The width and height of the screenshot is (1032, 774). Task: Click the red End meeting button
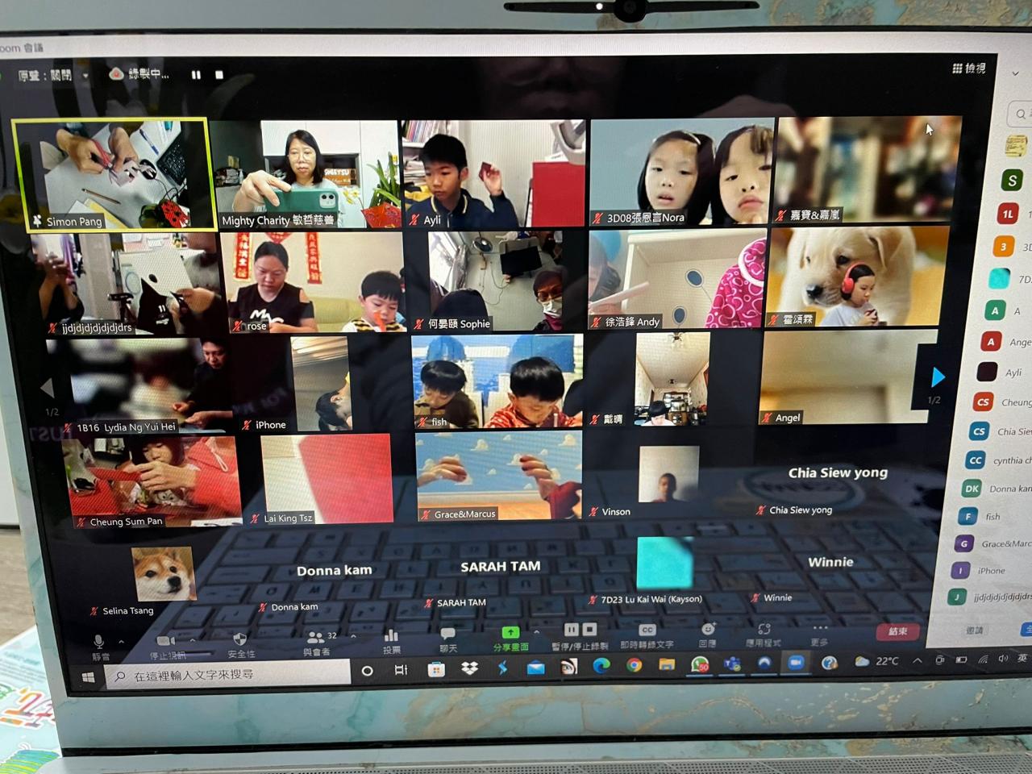(897, 631)
